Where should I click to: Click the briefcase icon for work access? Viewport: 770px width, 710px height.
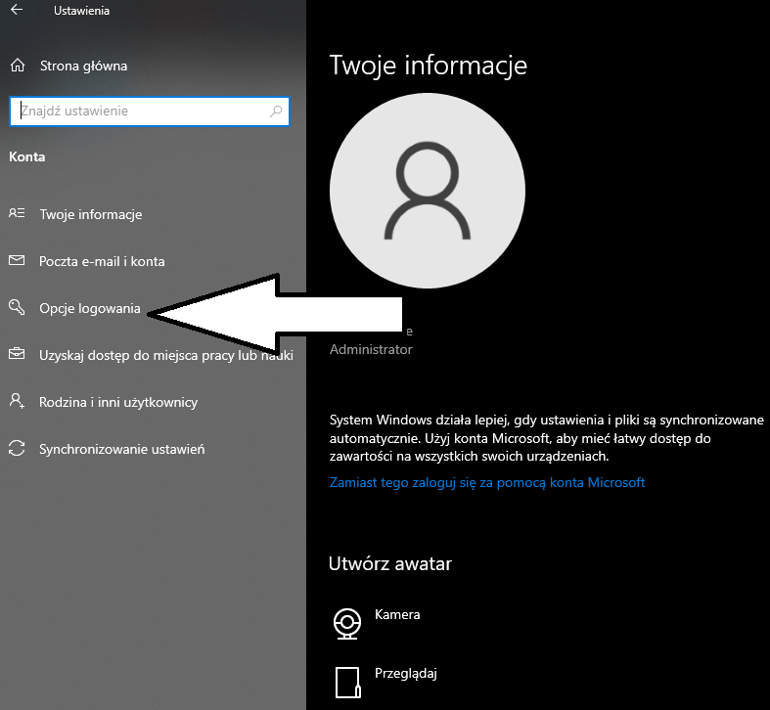coord(17,353)
